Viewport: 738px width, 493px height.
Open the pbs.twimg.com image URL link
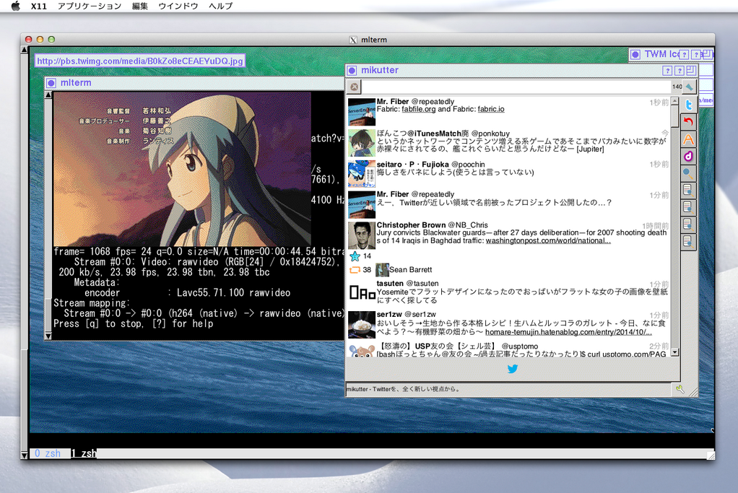tap(140, 61)
